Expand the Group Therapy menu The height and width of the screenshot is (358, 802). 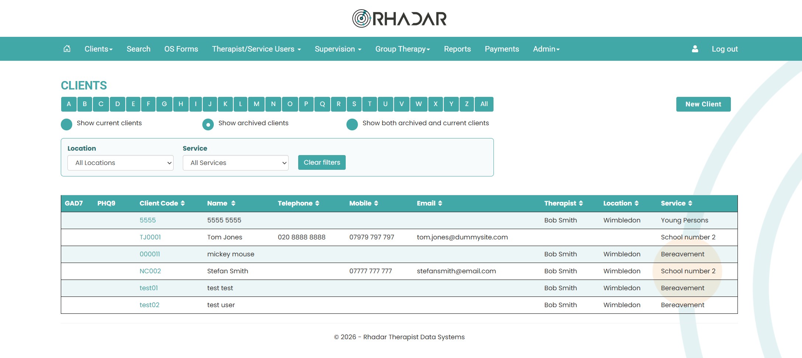(x=402, y=49)
